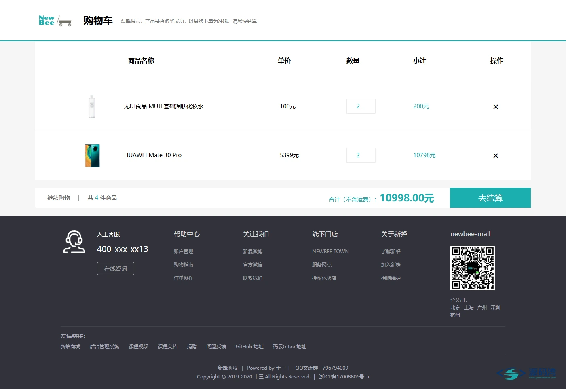This screenshot has height=389, width=566.
Task: Open the 码云Gitee 地址 link
Action: 289,347
